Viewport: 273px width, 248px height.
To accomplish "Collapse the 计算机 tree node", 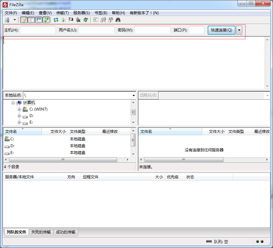I will coord(13,103).
